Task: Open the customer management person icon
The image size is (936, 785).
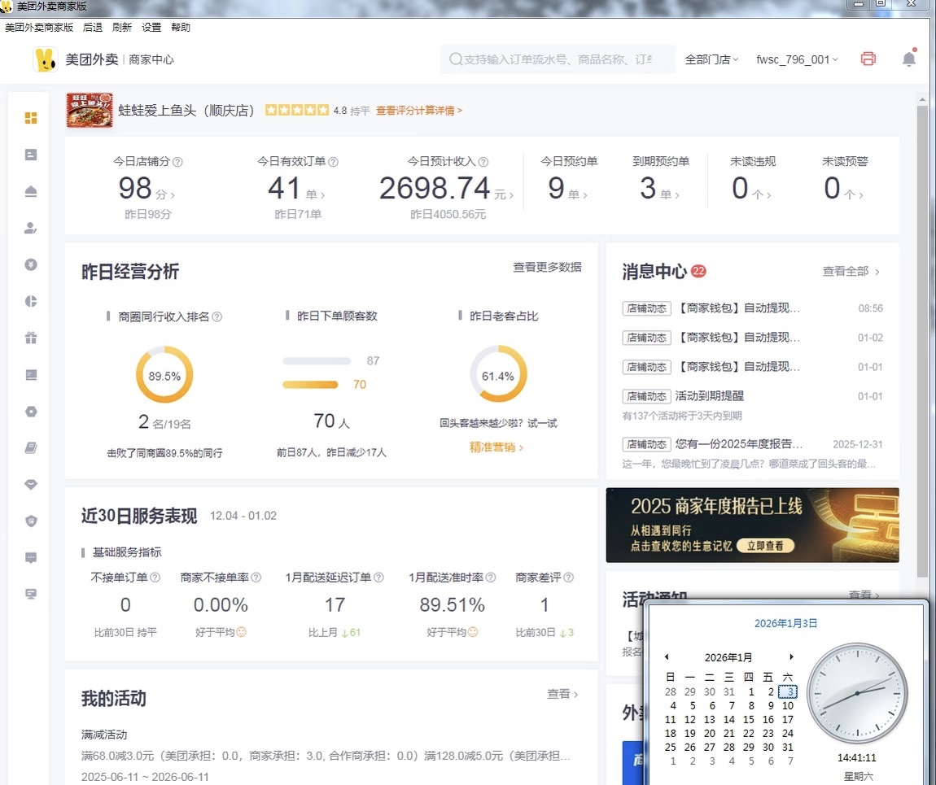Action: coord(30,229)
